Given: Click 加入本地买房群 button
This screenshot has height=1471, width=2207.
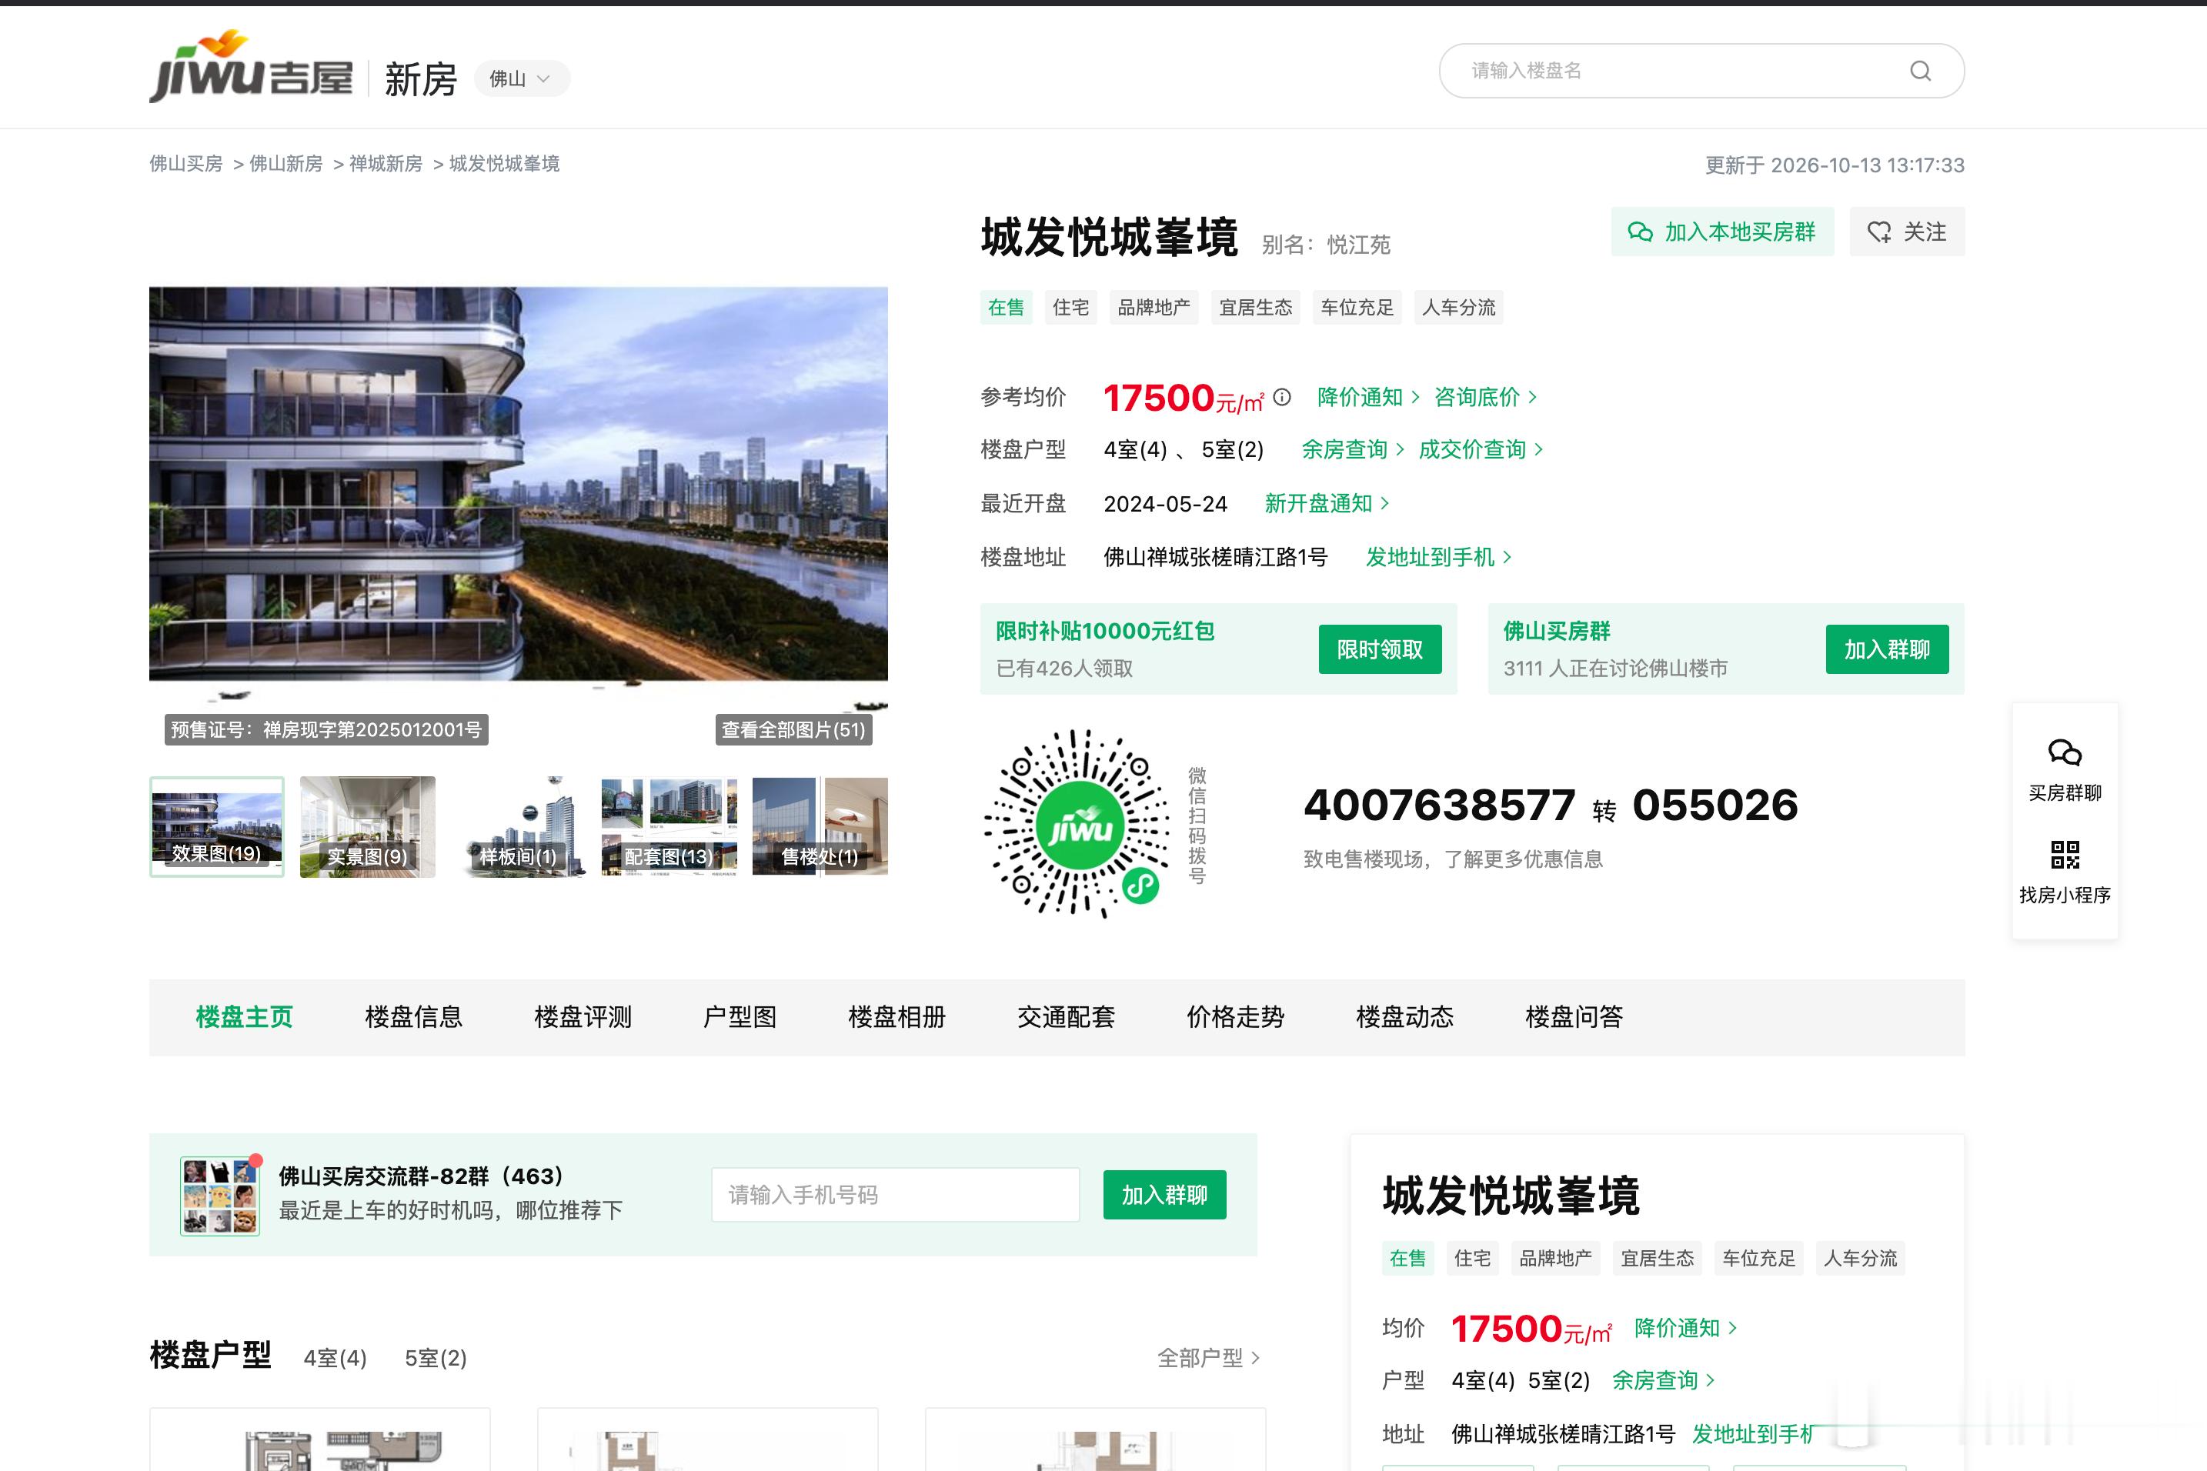Looking at the screenshot, I should click(x=1722, y=232).
